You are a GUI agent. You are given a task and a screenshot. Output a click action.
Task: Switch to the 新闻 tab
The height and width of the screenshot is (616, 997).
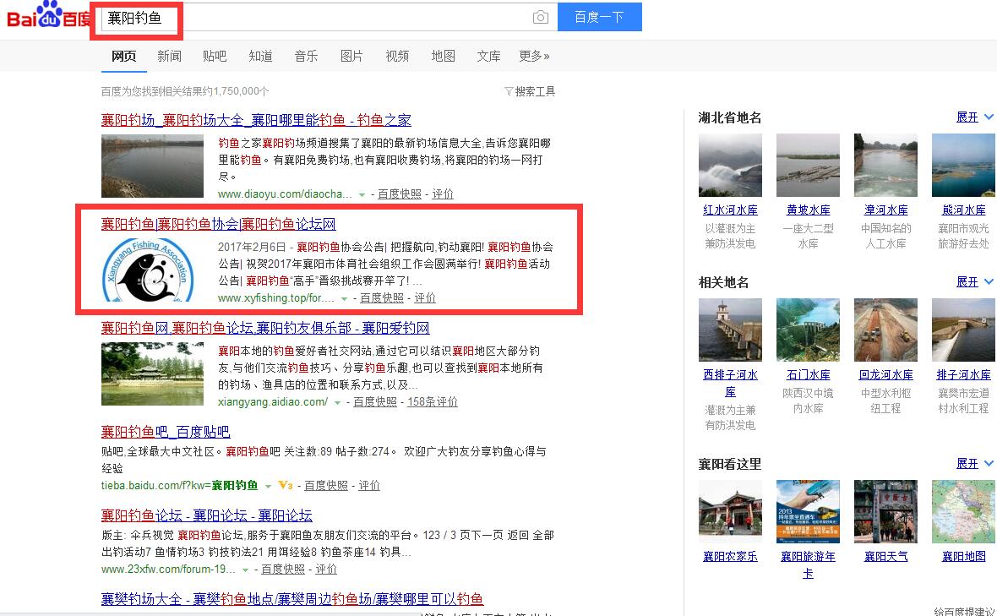[169, 56]
